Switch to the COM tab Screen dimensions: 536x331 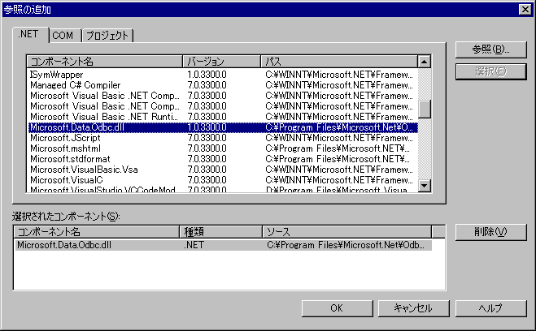click(63, 35)
